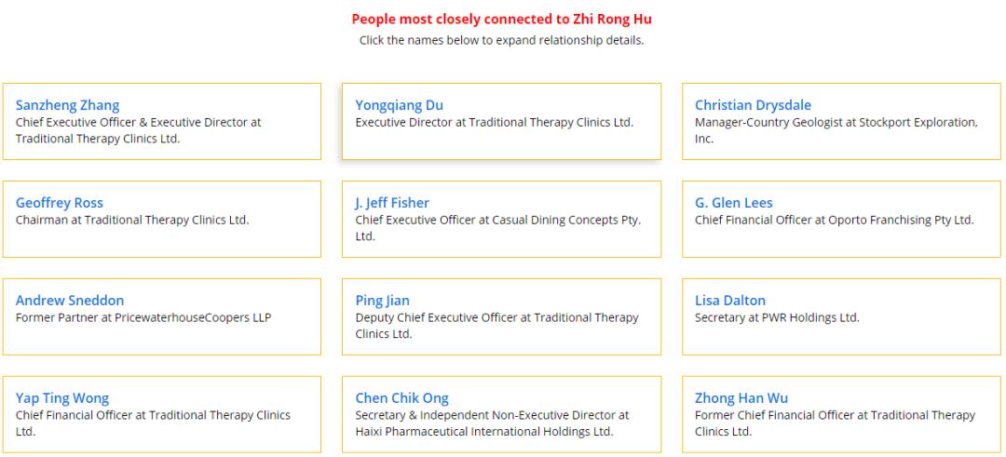Select the J. Jeff Fisher name
Image resolution: width=1006 pixels, height=457 pixels.
pos(392,203)
